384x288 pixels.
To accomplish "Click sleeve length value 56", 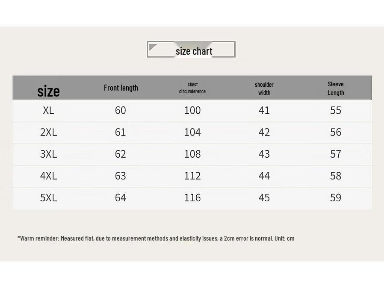I will pos(336,132).
